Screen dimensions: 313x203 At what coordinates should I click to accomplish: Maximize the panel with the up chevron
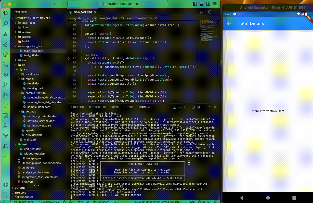[210, 107]
